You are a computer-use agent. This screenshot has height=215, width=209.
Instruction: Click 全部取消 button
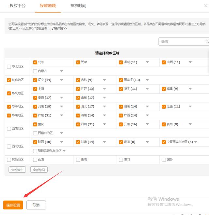point(39,170)
